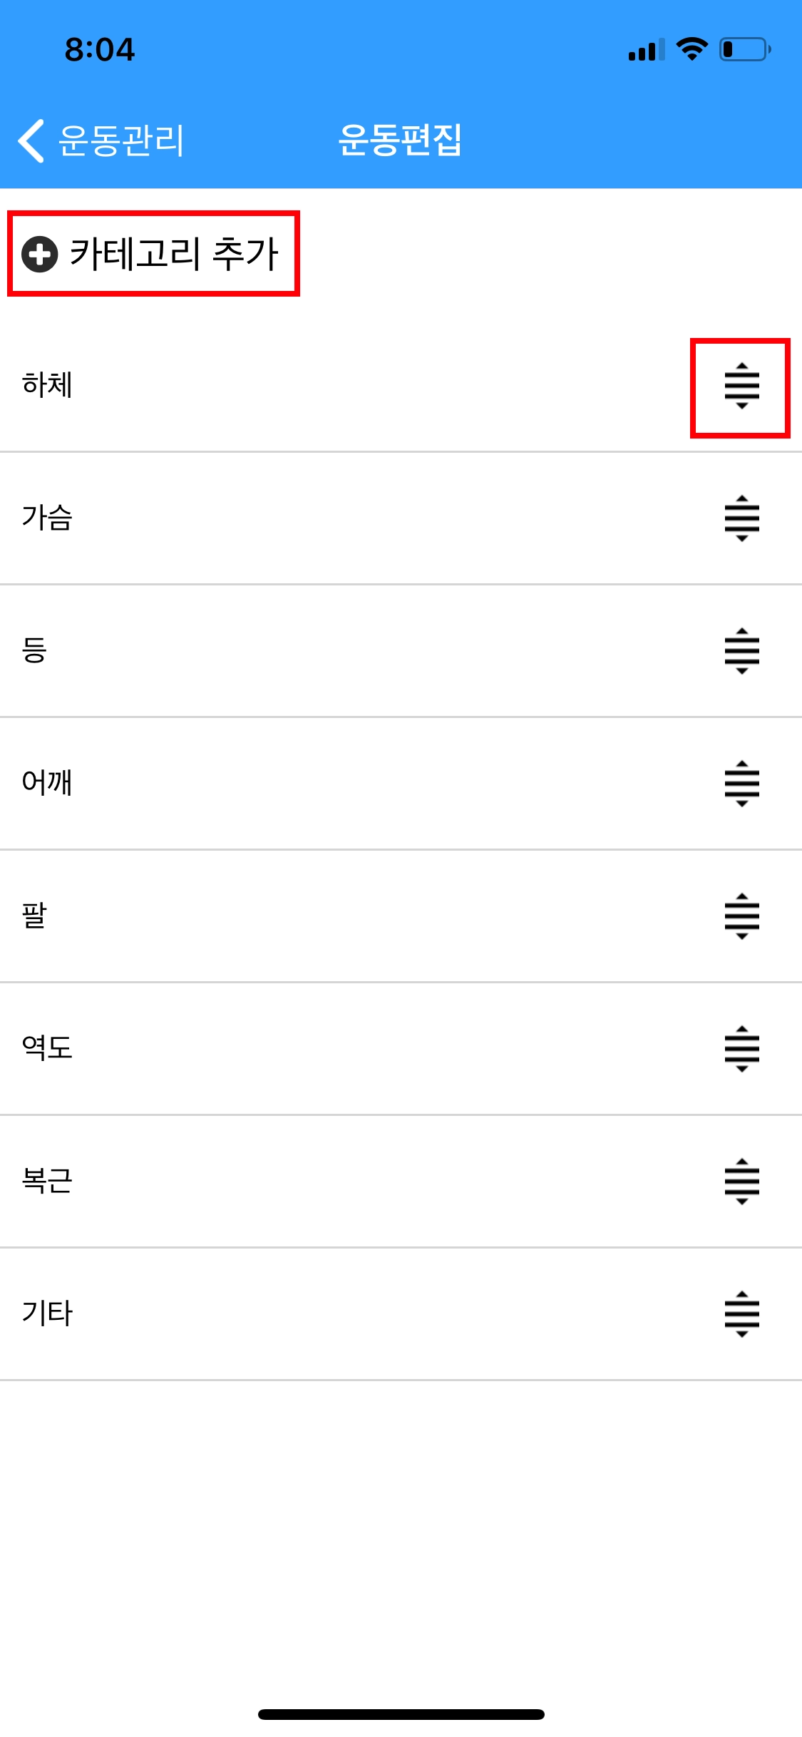802x1737 pixels.
Task: Tap the reorder handle for 팔
Action: (741, 916)
